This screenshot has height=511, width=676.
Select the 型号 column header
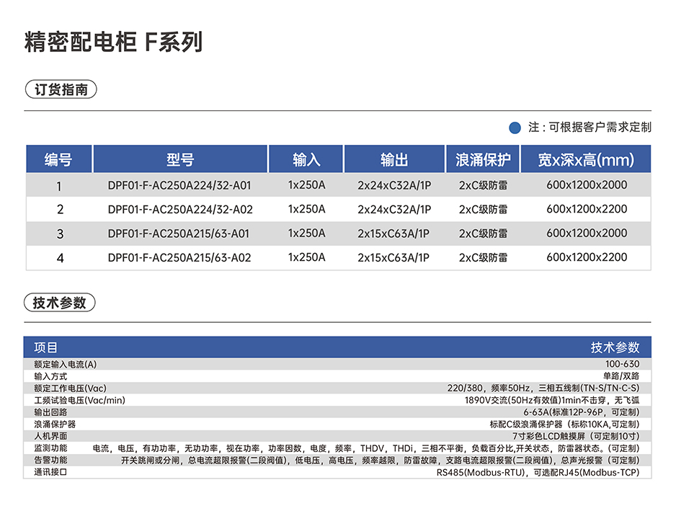click(180, 160)
